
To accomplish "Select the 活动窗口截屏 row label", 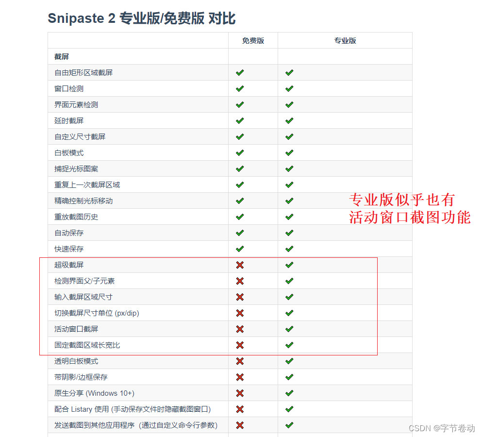I will (x=76, y=329).
